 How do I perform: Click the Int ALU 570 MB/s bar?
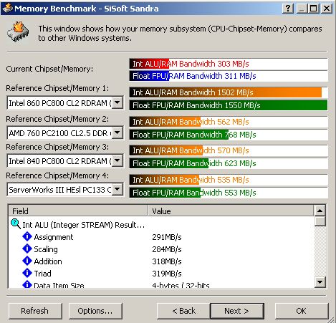229,150
